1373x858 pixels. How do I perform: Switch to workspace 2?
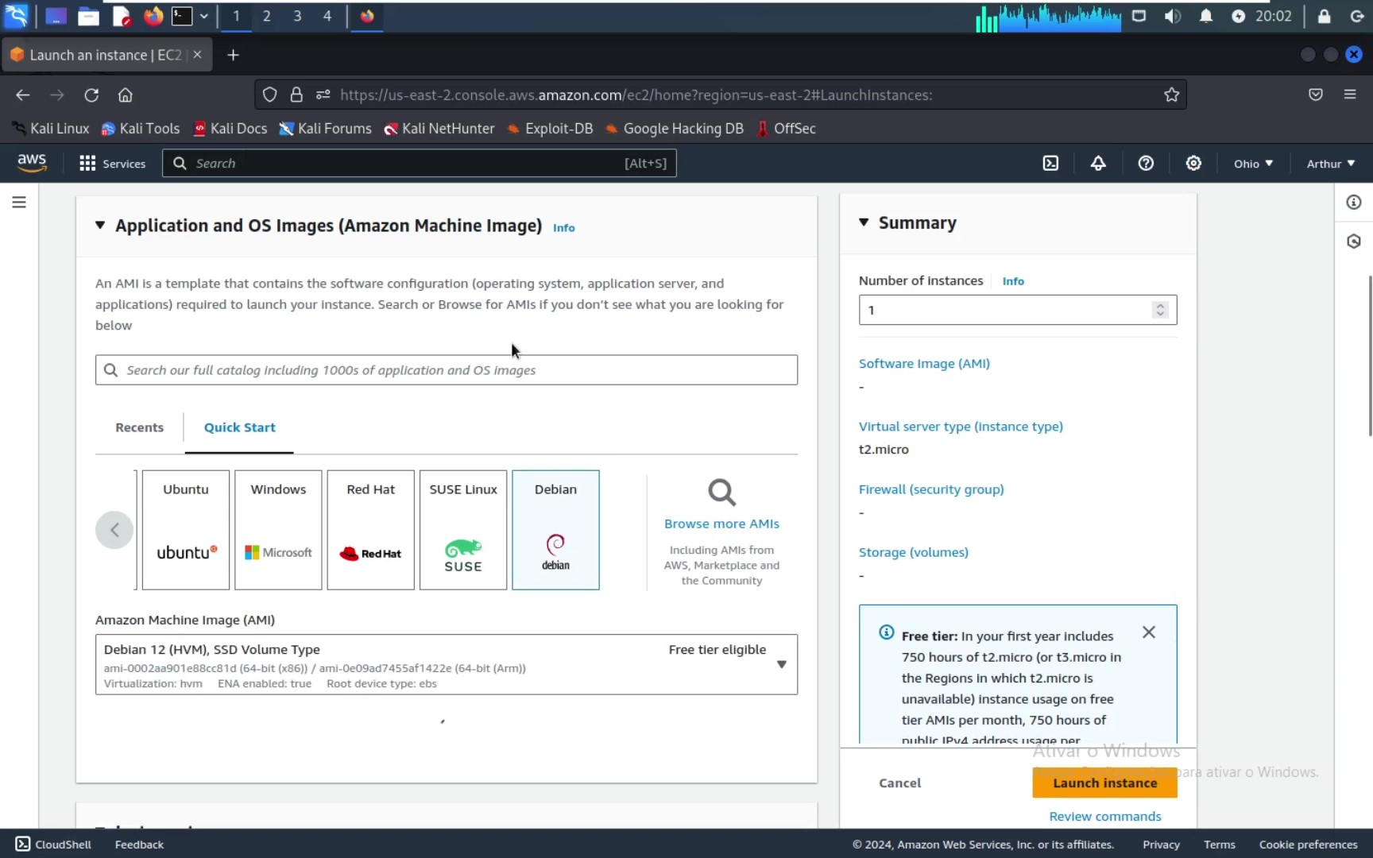(267, 16)
